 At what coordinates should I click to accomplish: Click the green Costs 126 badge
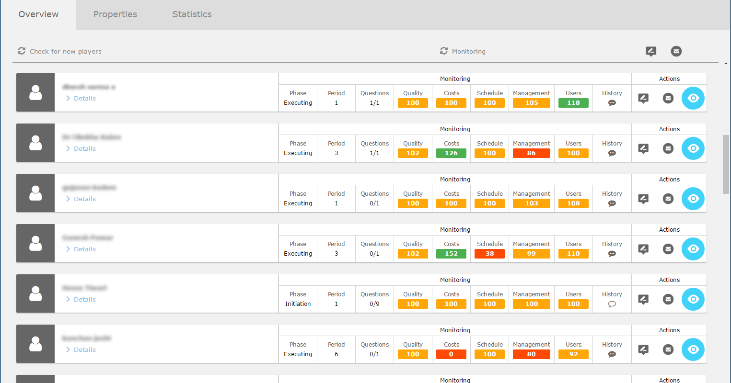[x=451, y=153]
